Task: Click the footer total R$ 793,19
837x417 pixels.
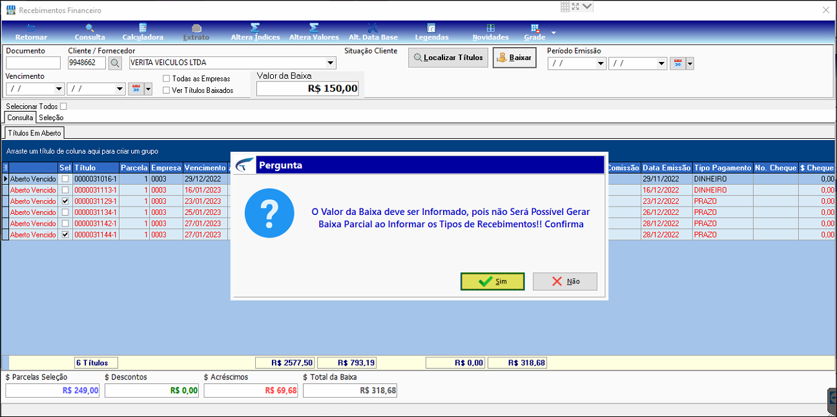Action: [x=347, y=363]
